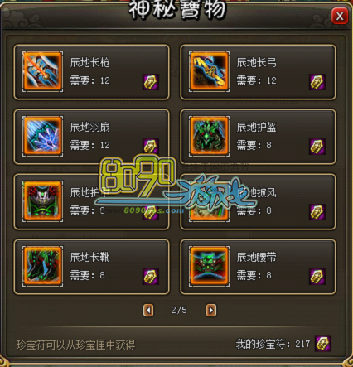Go to the previous page arrow
Viewport: 353px width, 367px height.
(x=148, y=310)
